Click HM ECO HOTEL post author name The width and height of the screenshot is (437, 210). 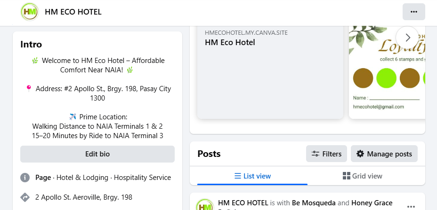[243, 203]
